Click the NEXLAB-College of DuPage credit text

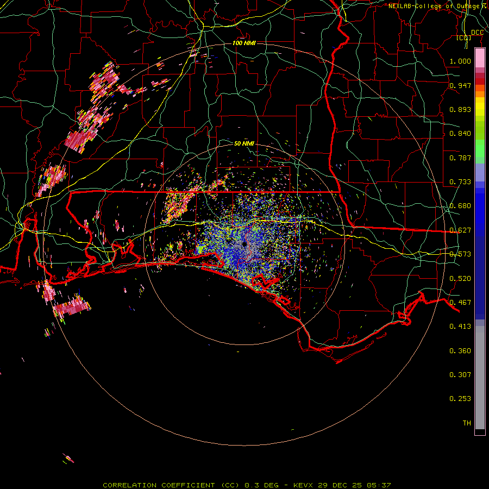[x=437, y=6]
